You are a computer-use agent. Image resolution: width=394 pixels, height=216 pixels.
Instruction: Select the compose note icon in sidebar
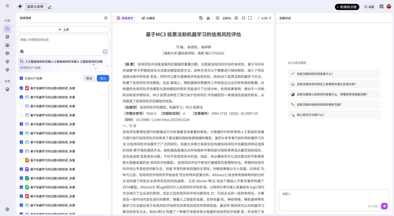coord(7,29)
